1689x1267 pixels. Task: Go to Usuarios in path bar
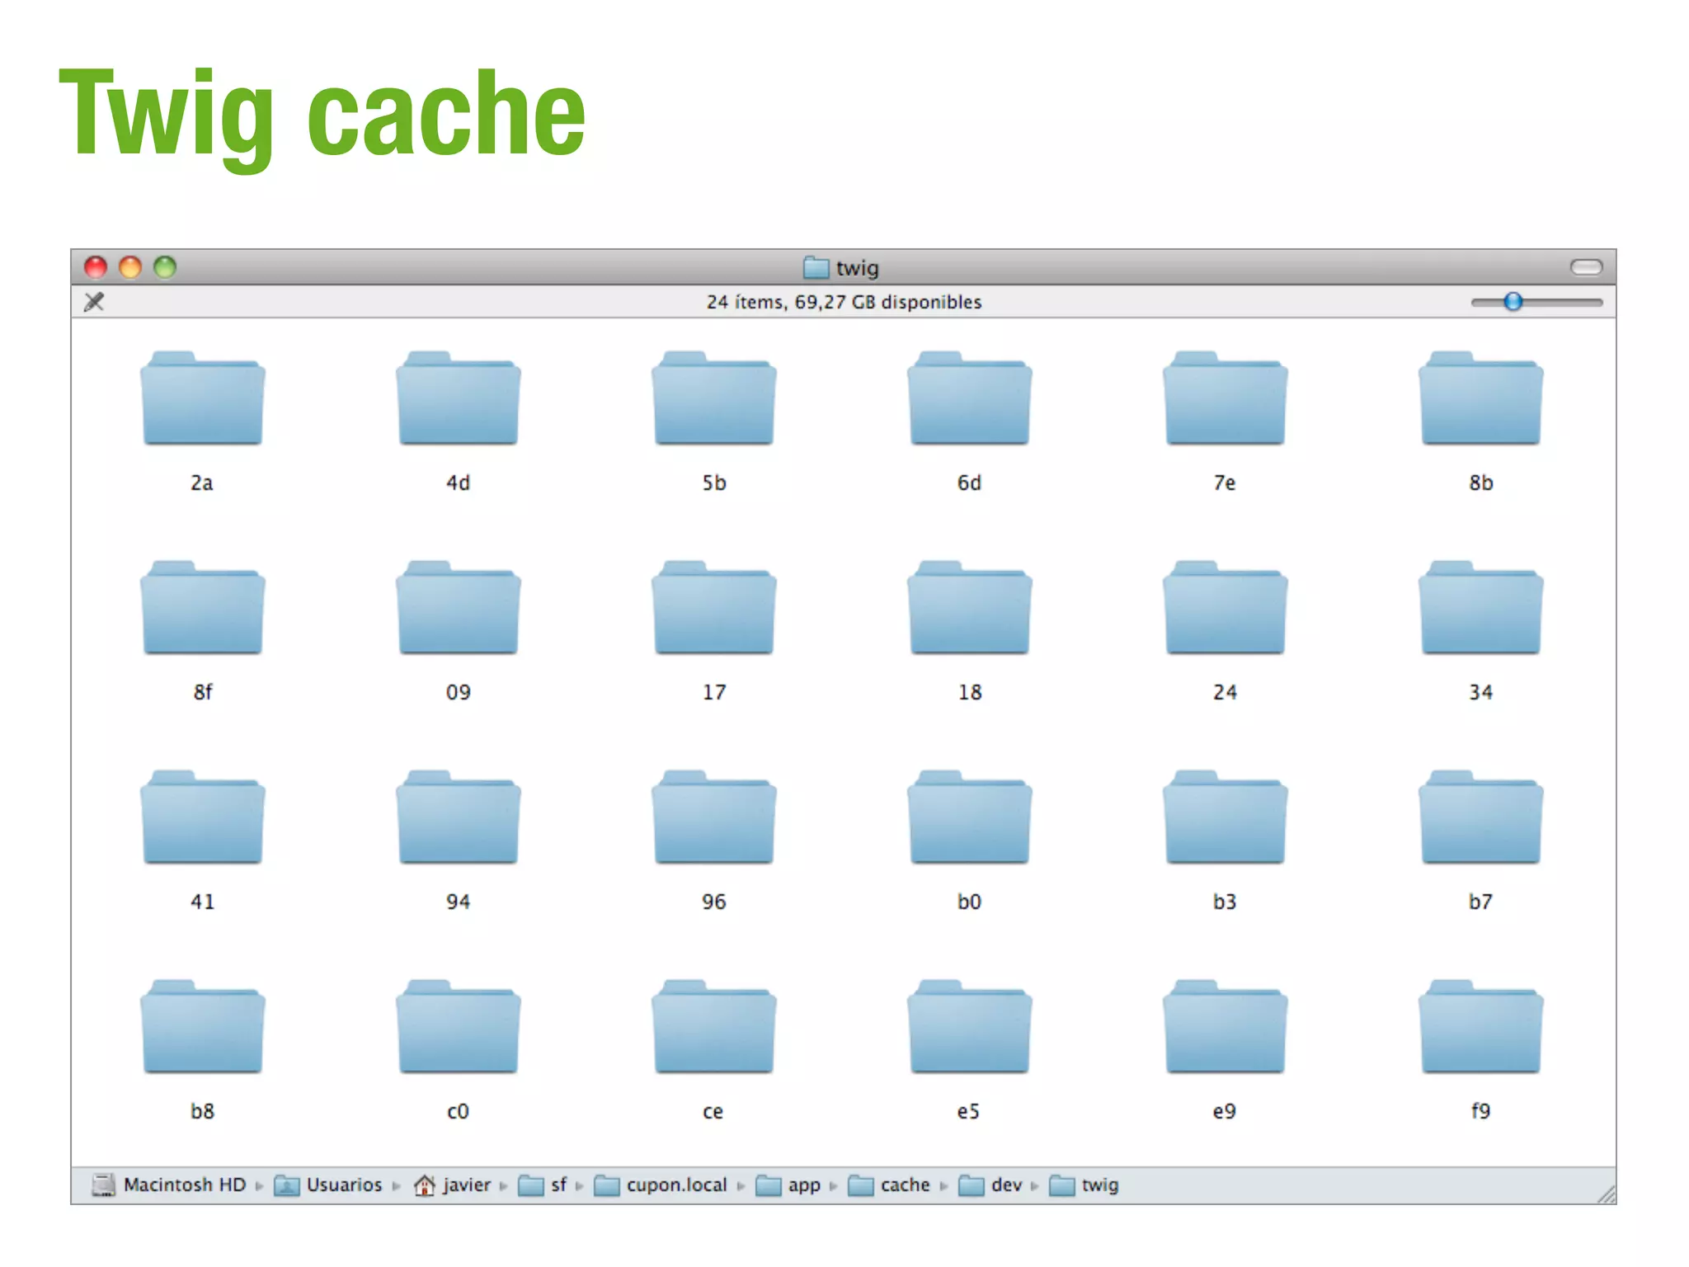(328, 1185)
